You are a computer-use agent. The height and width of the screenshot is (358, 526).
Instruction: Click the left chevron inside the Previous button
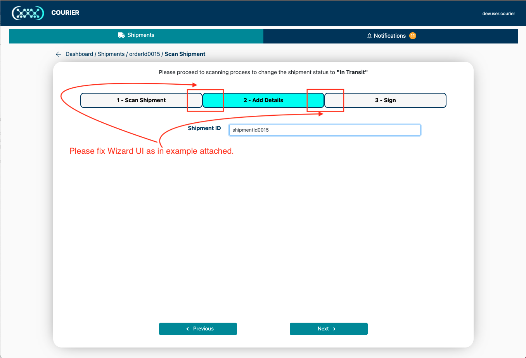point(187,328)
